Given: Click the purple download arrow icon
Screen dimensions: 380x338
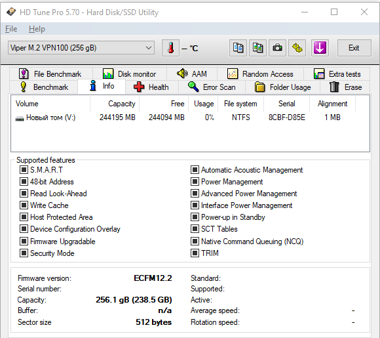Looking at the screenshot, I should tap(320, 48).
